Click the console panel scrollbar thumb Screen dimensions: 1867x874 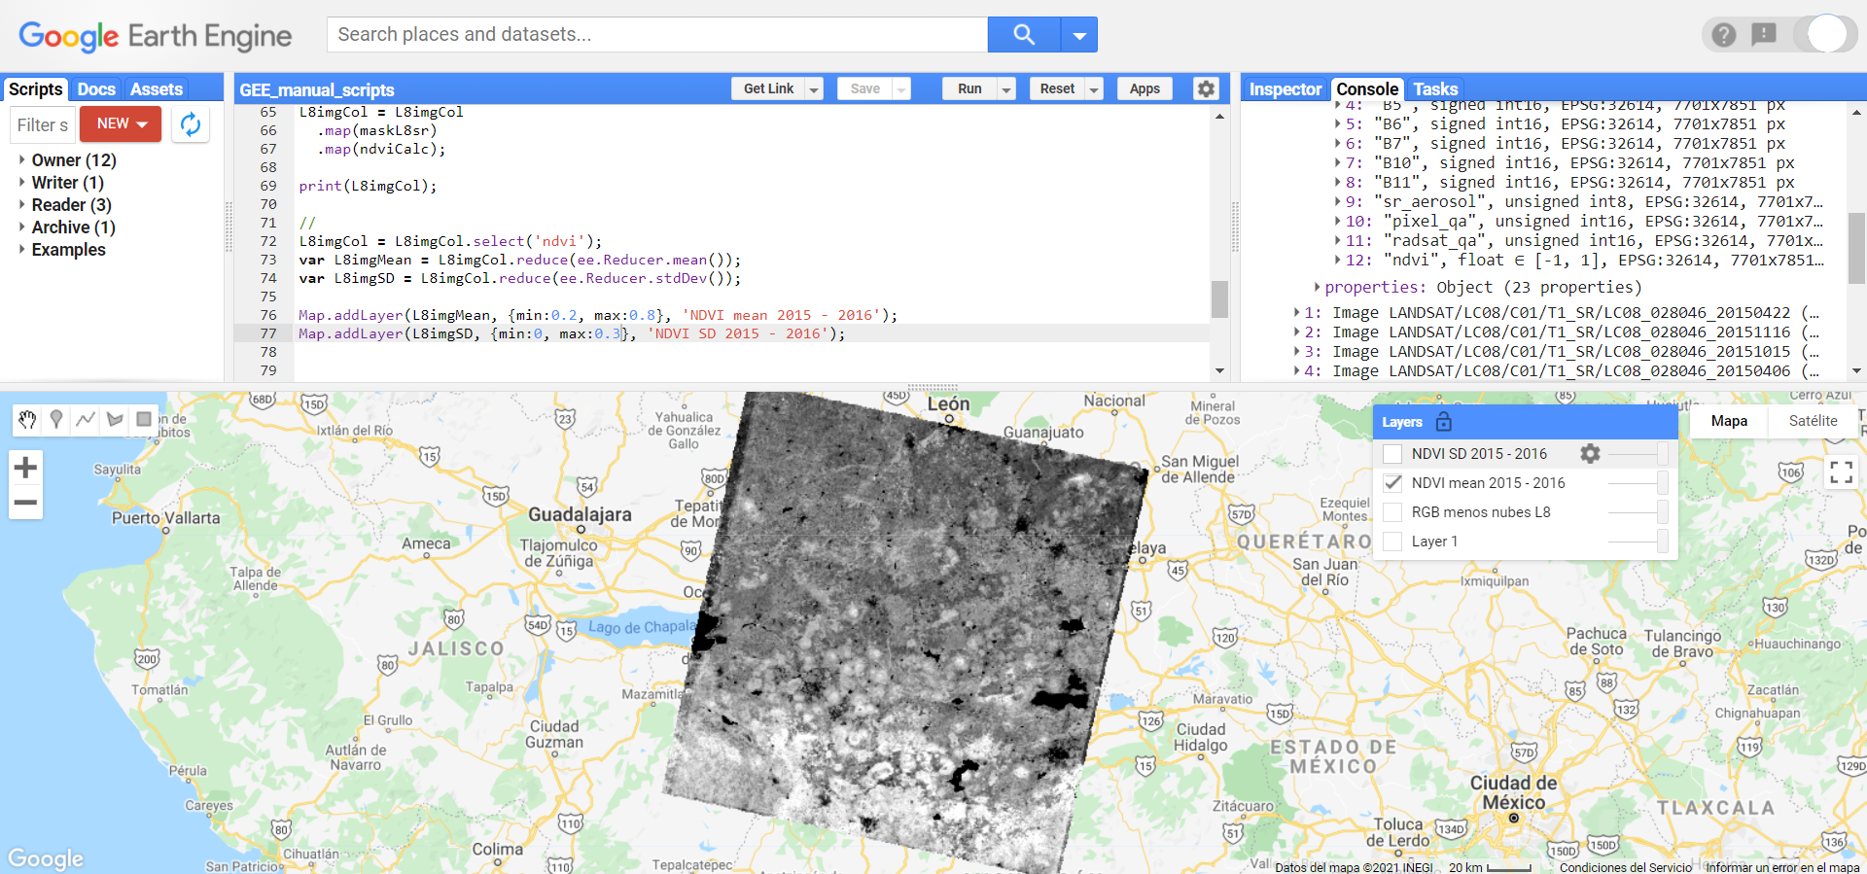pyautogui.click(x=1856, y=248)
